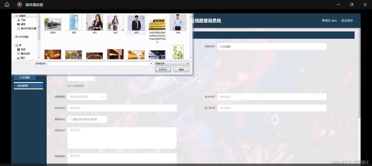
Task: Click the 取消 button in the file dialog
Action: [181, 70]
